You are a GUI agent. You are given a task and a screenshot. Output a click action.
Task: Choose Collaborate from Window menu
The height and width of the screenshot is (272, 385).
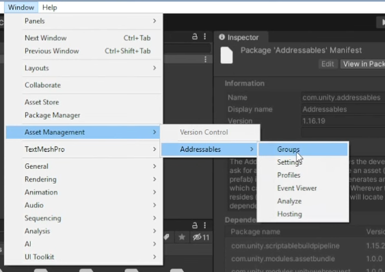[x=83, y=85]
